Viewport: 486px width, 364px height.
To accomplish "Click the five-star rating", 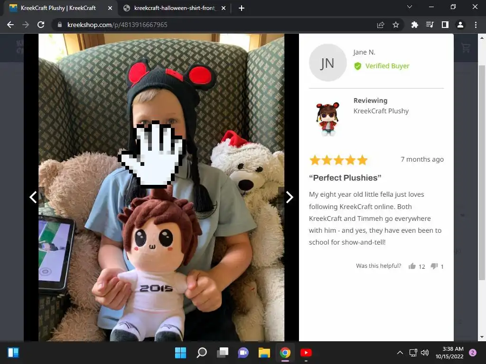I will pyautogui.click(x=338, y=160).
